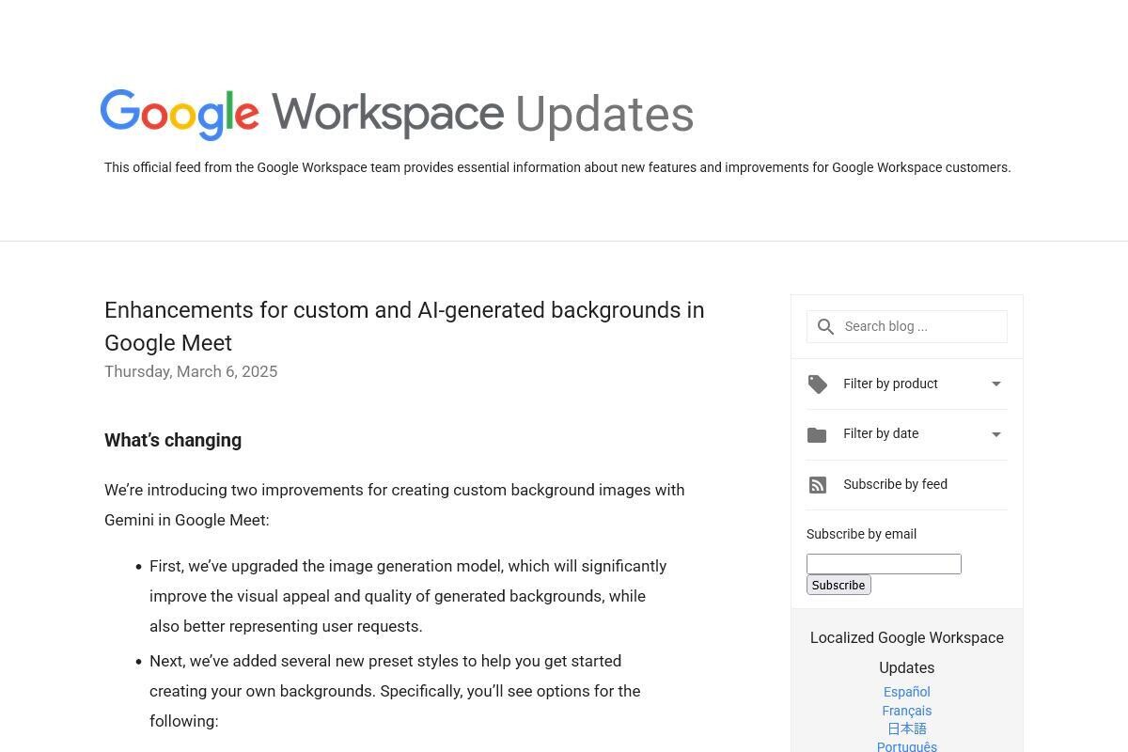Open the article title about Meet backgrounds
The width and height of the screenshot is (1128, 752).
tap(404, 326)
